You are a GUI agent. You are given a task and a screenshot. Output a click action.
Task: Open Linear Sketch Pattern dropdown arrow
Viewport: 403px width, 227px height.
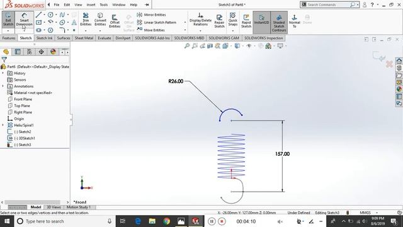(184, 23)
